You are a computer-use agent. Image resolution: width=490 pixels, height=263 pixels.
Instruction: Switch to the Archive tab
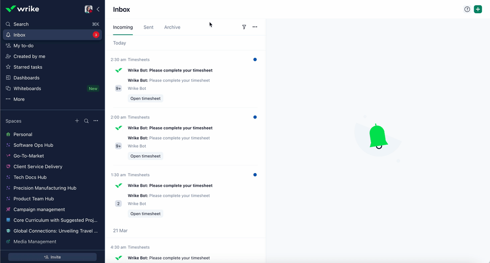coord(172,27)
